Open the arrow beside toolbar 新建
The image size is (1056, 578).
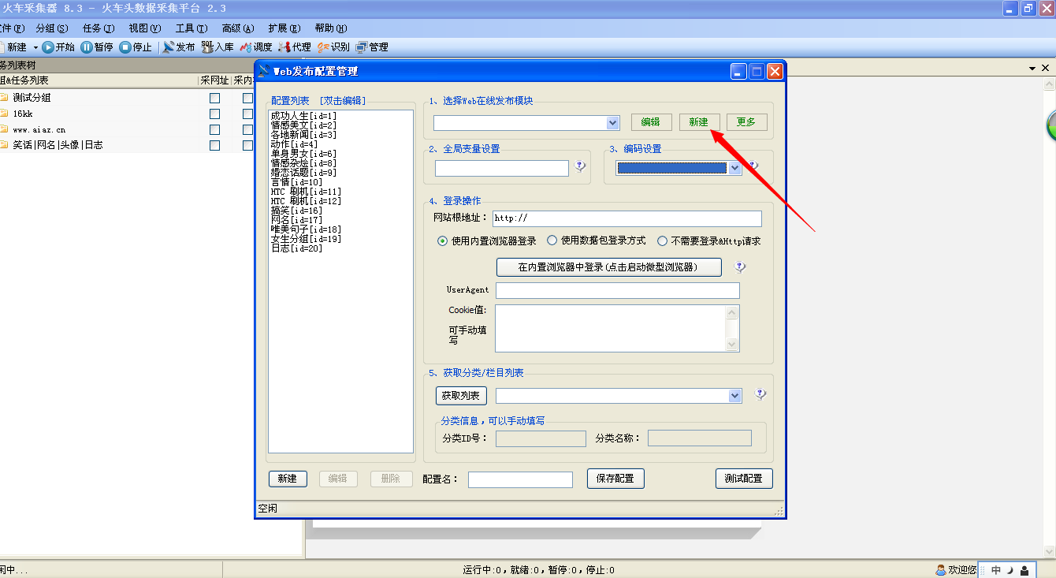pyautogui.click(x=35, y=47)
